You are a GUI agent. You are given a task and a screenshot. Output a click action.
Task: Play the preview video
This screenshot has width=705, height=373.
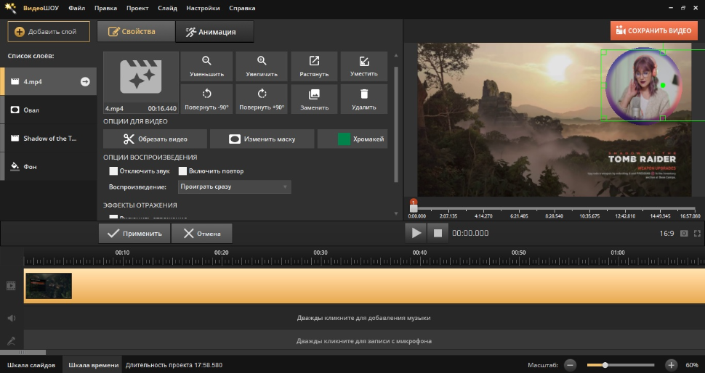[416, 233]
